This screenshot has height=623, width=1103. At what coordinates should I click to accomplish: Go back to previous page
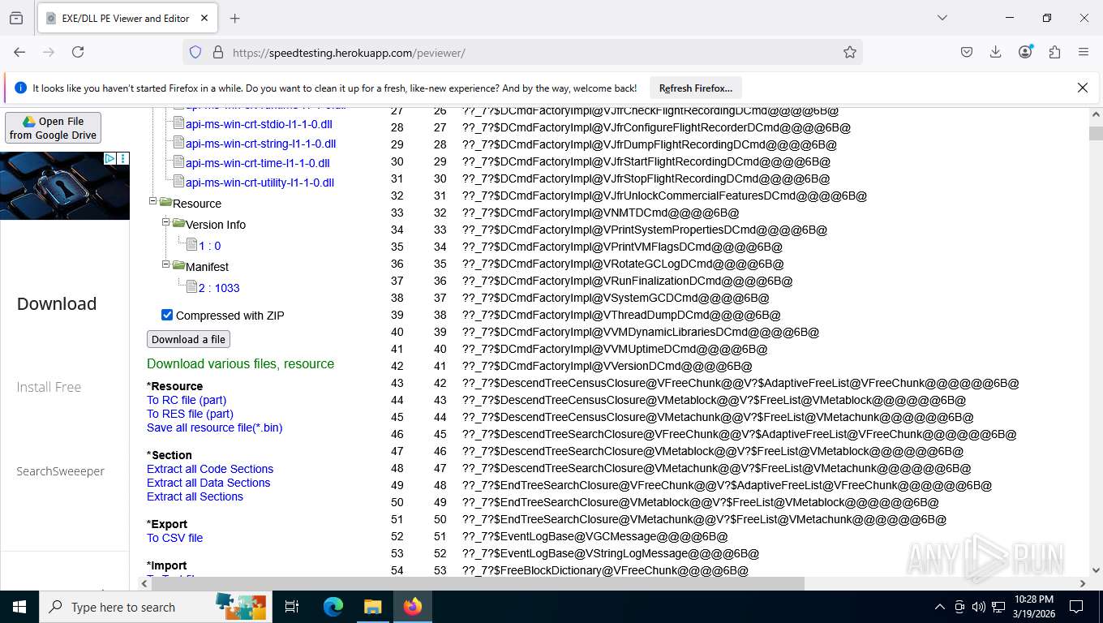click(x=19, y=52)
